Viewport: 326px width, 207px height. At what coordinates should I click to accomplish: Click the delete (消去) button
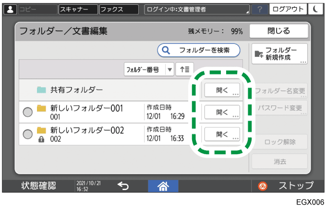coord(279,161)
